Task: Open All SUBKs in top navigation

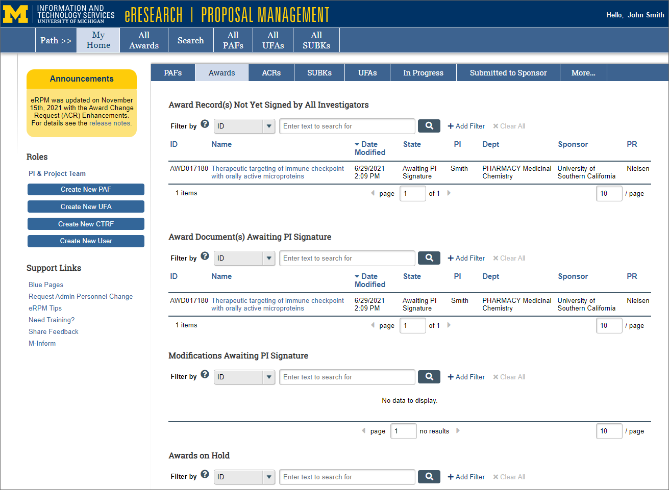Action: [x=316, y=40]
